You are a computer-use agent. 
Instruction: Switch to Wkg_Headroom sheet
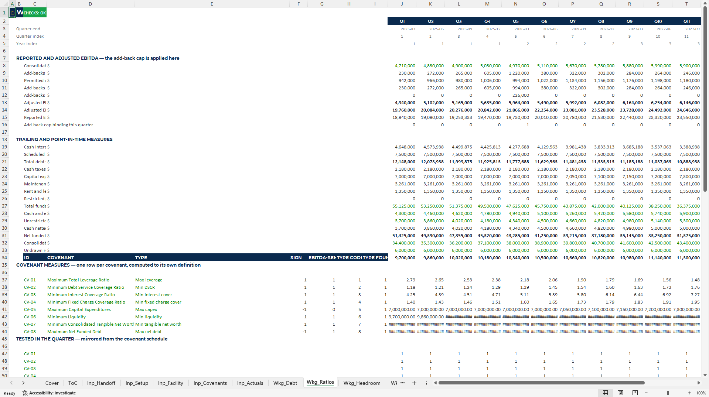point(362,383)
